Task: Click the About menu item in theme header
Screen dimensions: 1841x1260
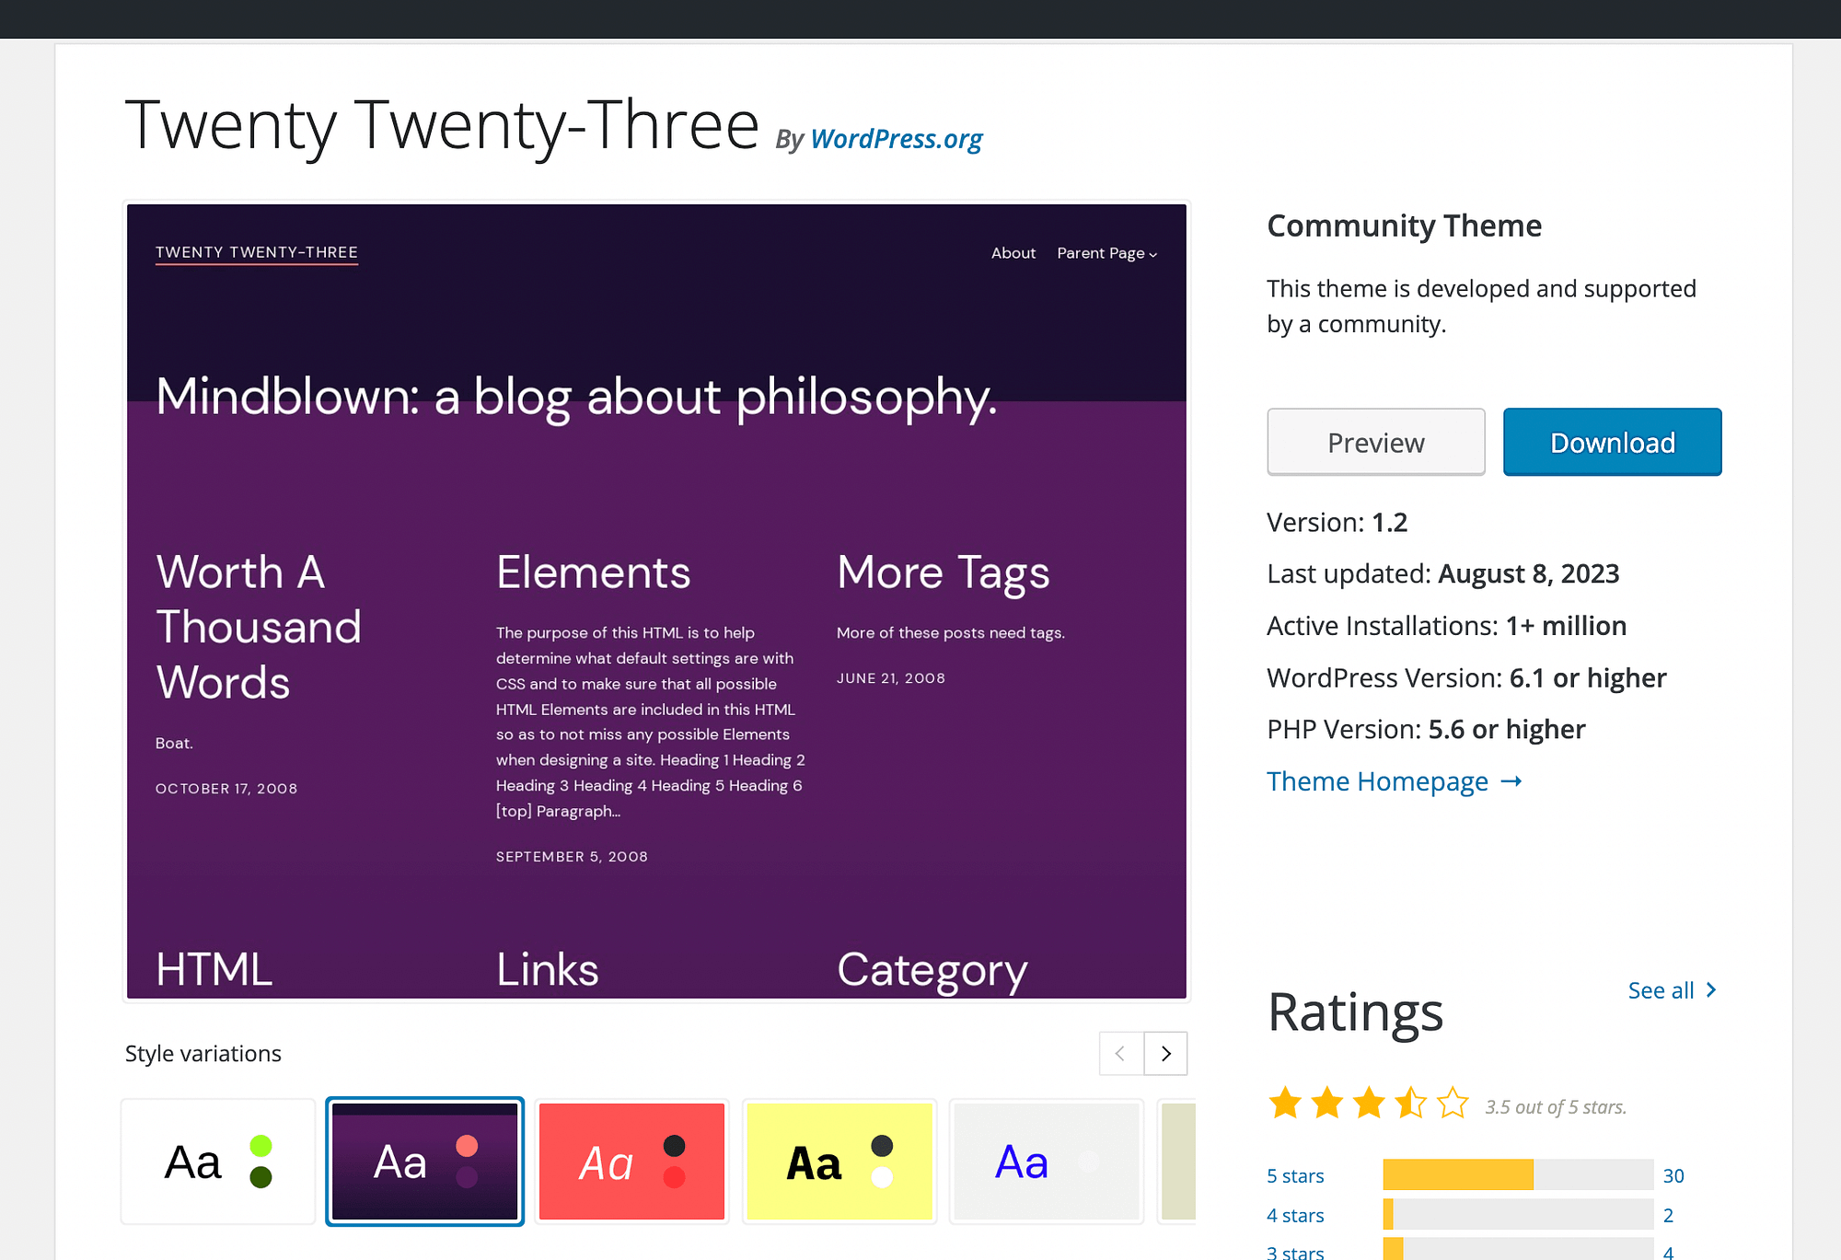Action: point(1013,253)
